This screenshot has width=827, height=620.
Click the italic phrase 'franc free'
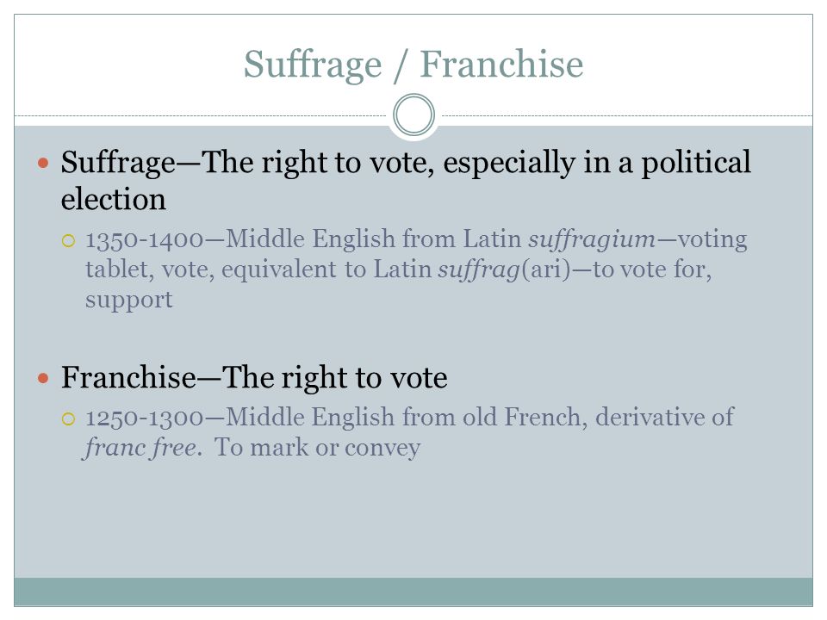pos(140,448)
